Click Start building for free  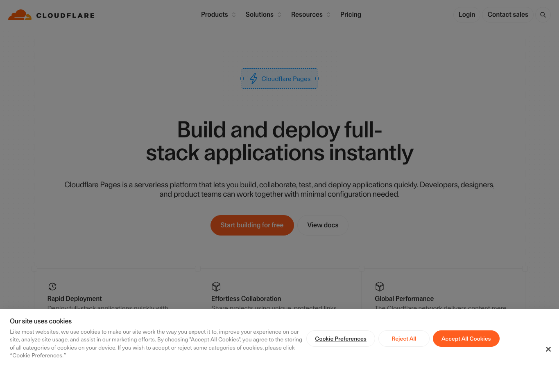pos(252,225)
